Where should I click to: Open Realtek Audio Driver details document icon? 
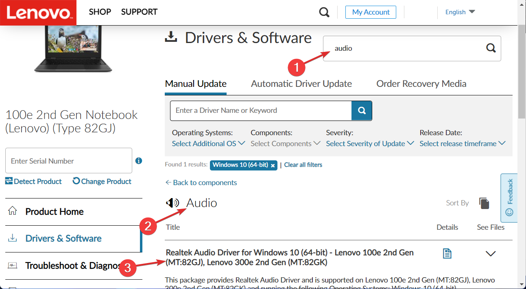click(447, 254)
